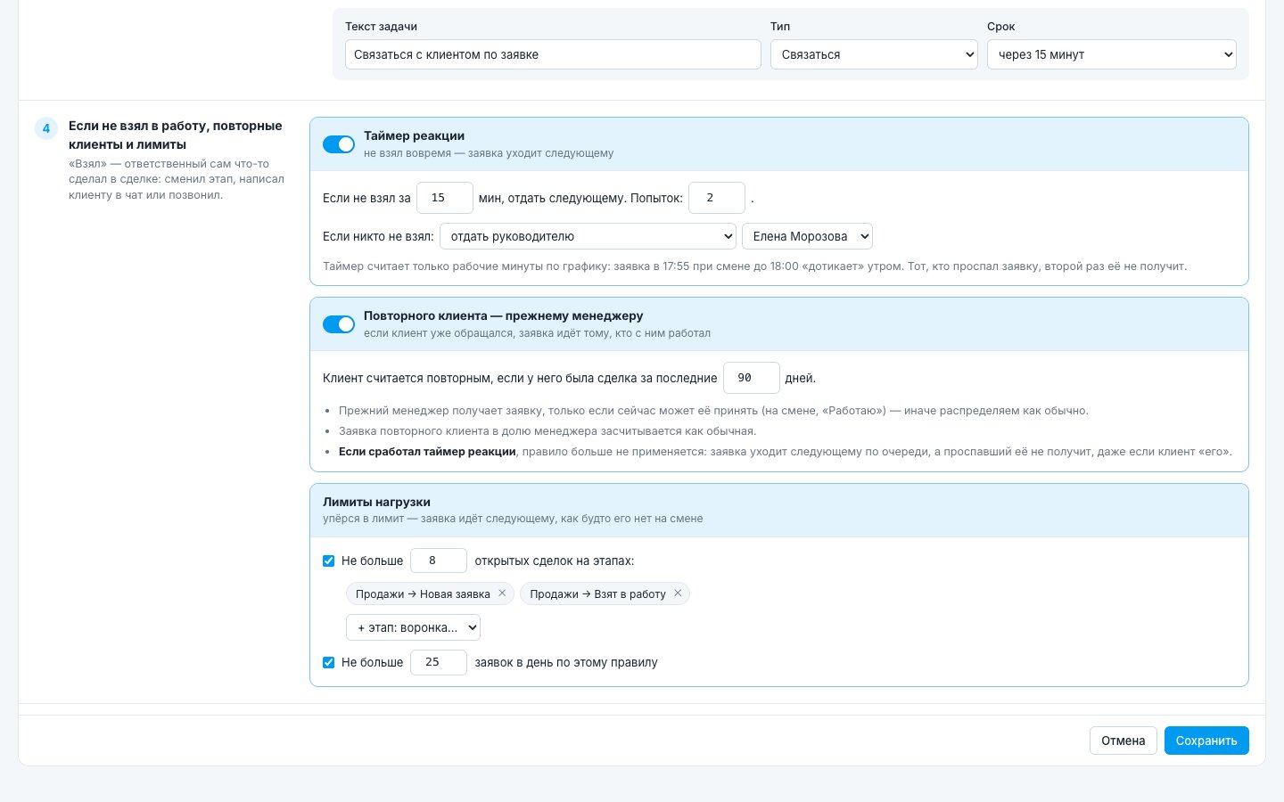Open the «+ этап: воронка...» dropdown
The width and height of the screenshot is (1284, 802).
(x=413, y=627)
